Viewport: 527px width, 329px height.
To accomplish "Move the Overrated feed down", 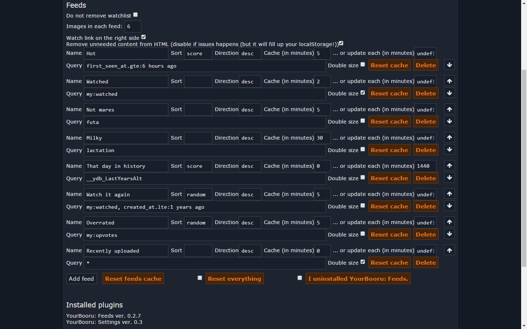I will tap(449, 234).
